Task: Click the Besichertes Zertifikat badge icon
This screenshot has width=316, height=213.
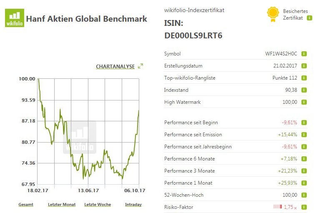Action: point(273,15)
